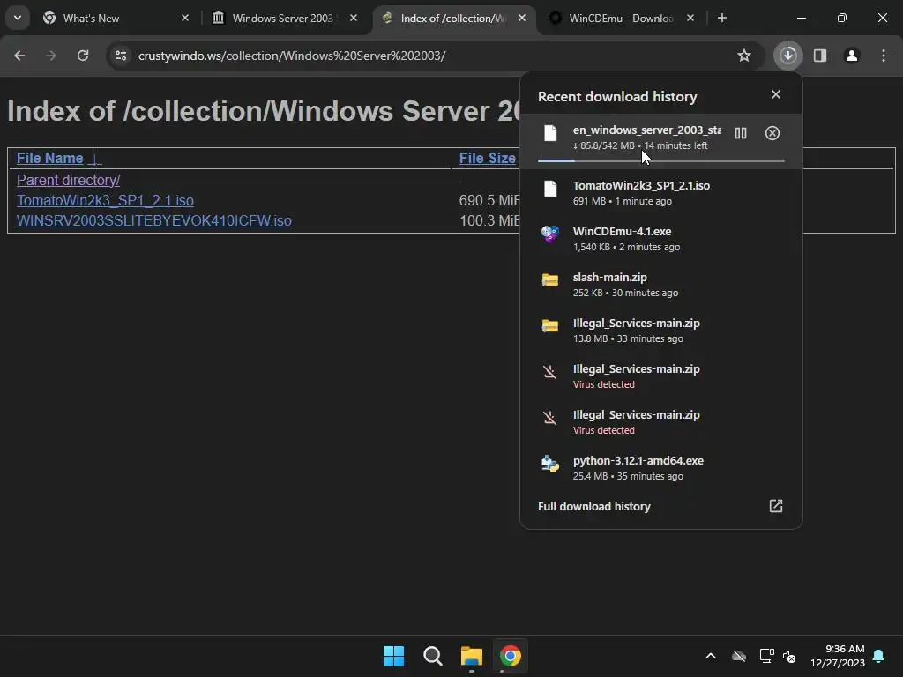Cancel the en_windows_server_2003 download
The width and height of the screenshot is (903, 677).
772,134
